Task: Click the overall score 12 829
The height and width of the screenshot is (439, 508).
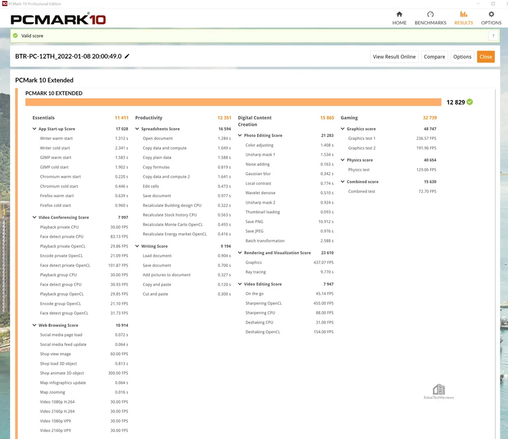Action: 456,102
